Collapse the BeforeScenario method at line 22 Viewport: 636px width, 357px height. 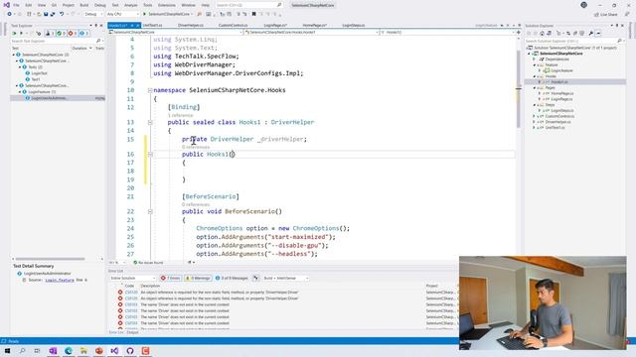click(x=150, y=211)
